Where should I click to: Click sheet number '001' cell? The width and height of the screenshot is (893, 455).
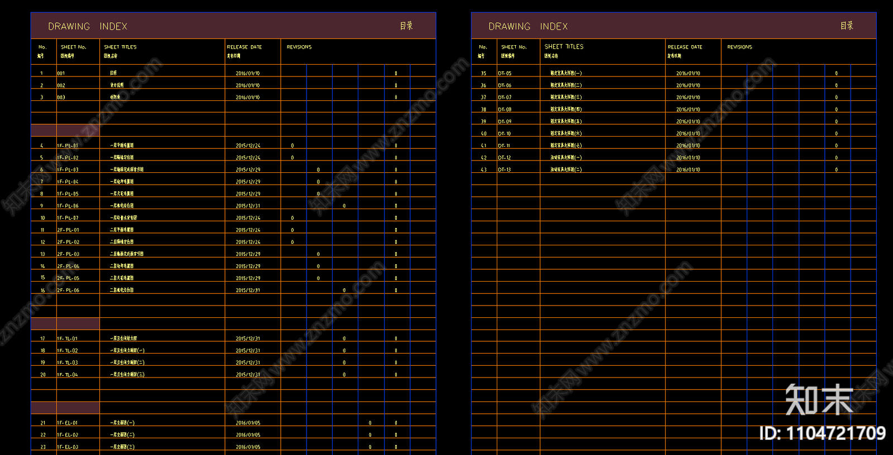point(61,73)
